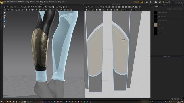Open the Display menu
The image size is (184, 103).
(x=46, y=2)
